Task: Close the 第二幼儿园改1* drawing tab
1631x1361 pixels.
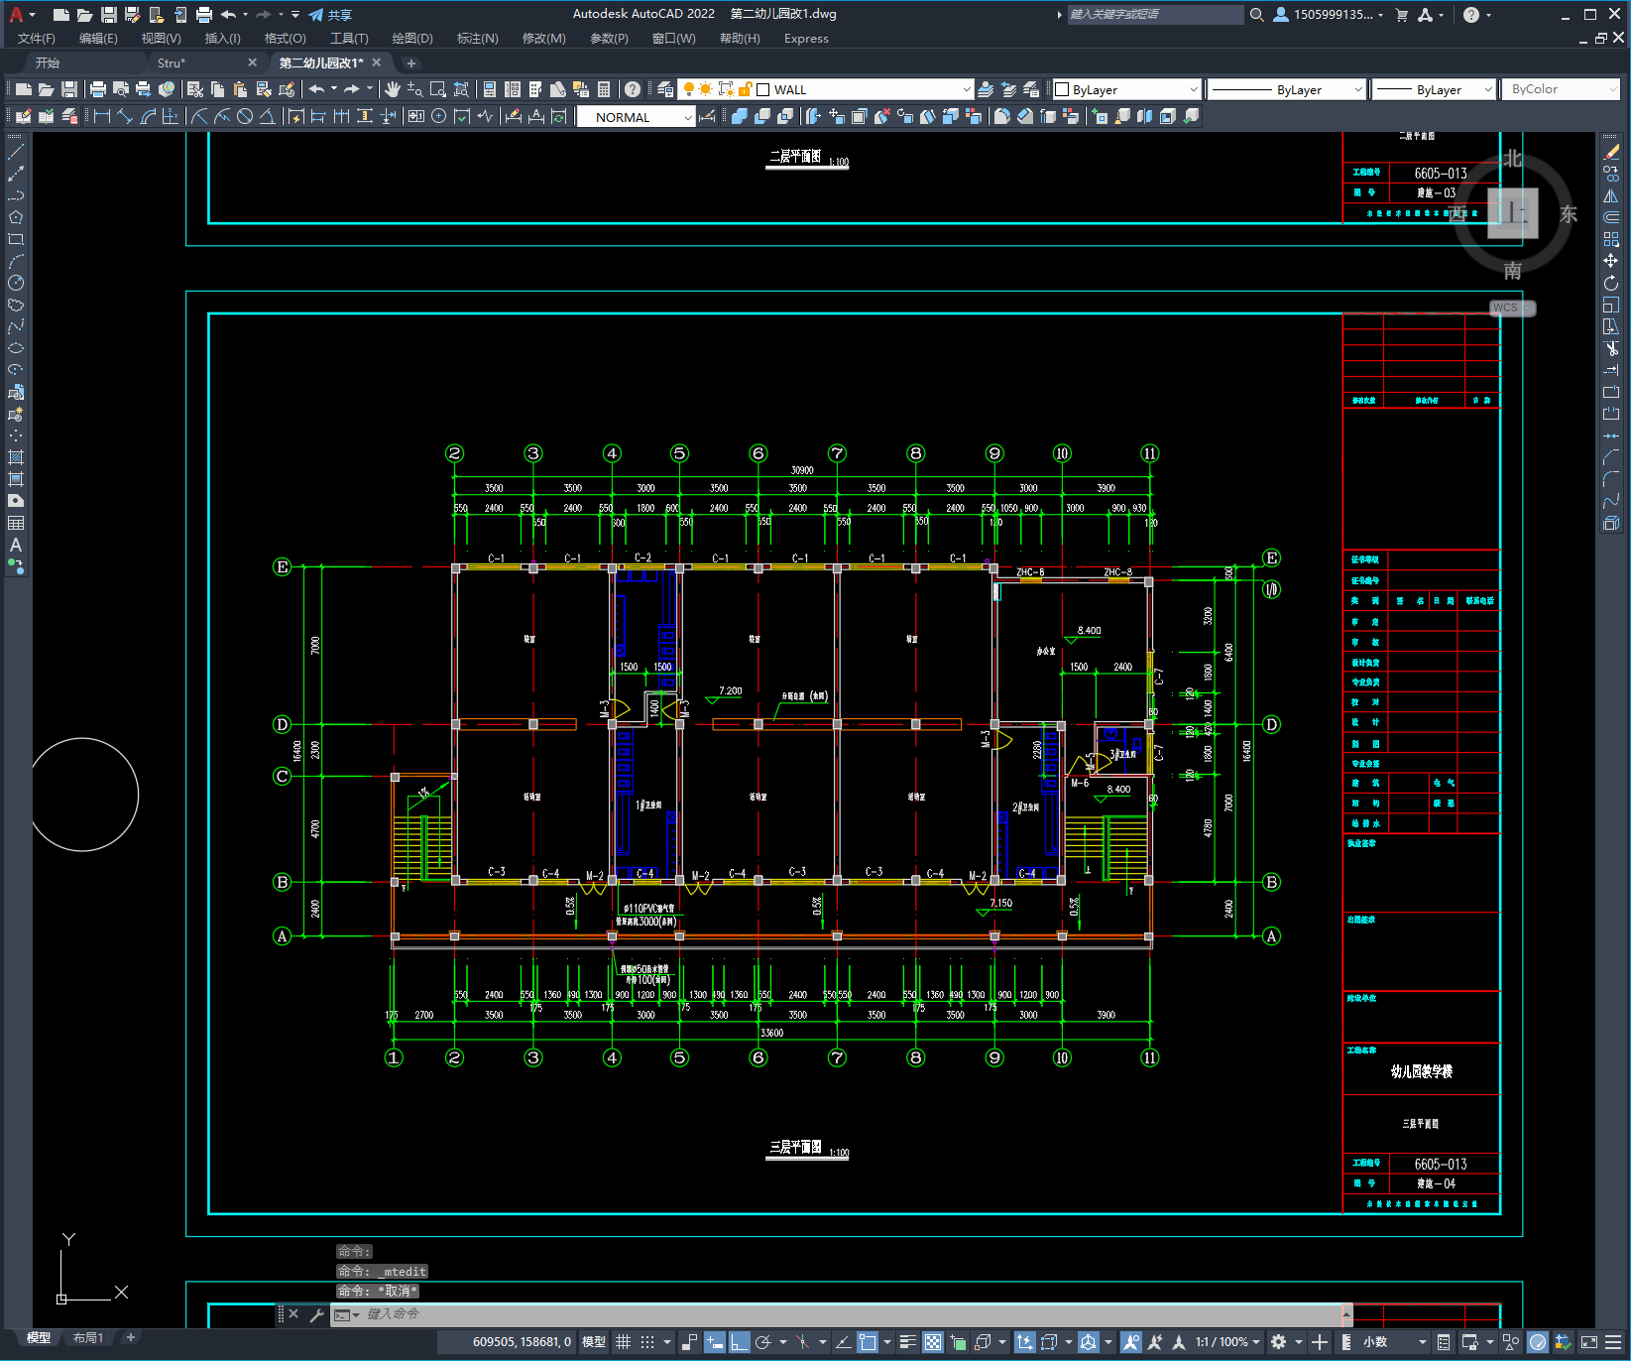Action: pyautogui.click(x=377, y=62)
